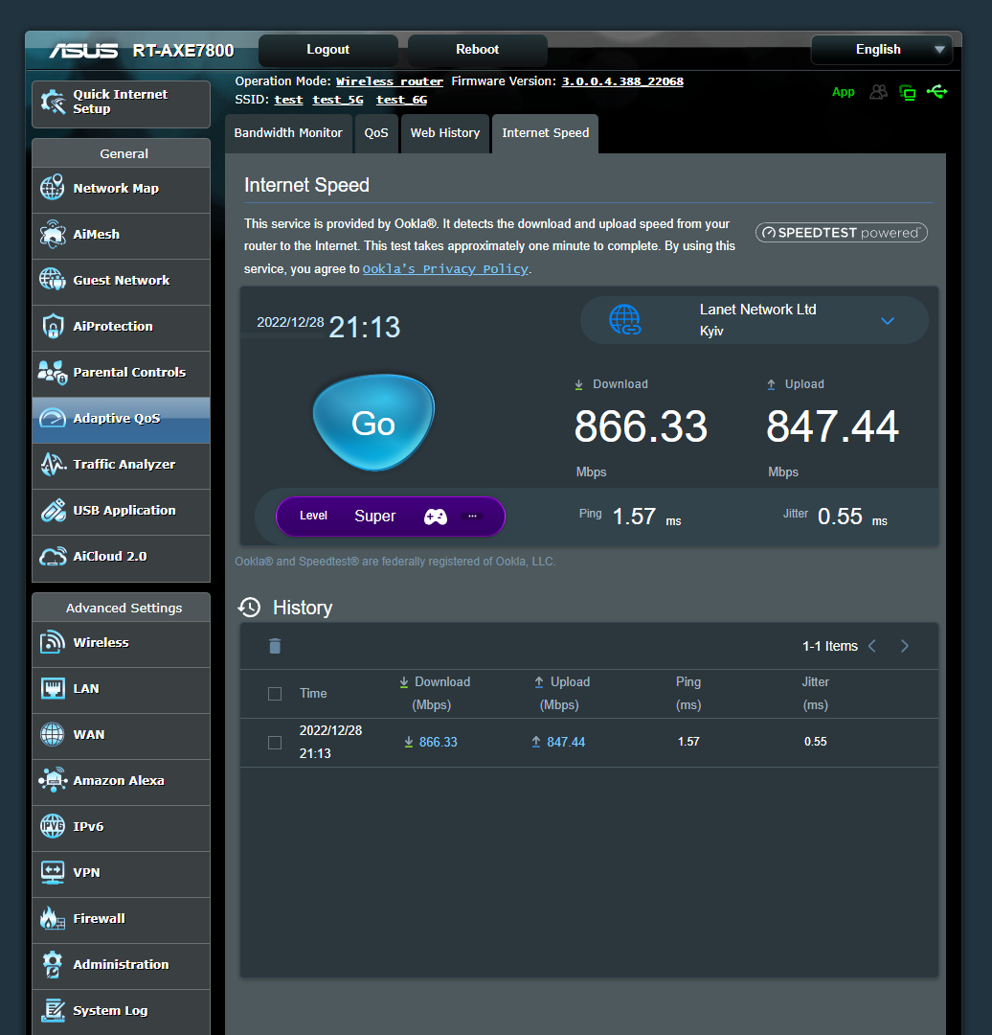Click the test_5G SSID link
The width and height of the screenshot is (992, 1035).
(338, 100)
